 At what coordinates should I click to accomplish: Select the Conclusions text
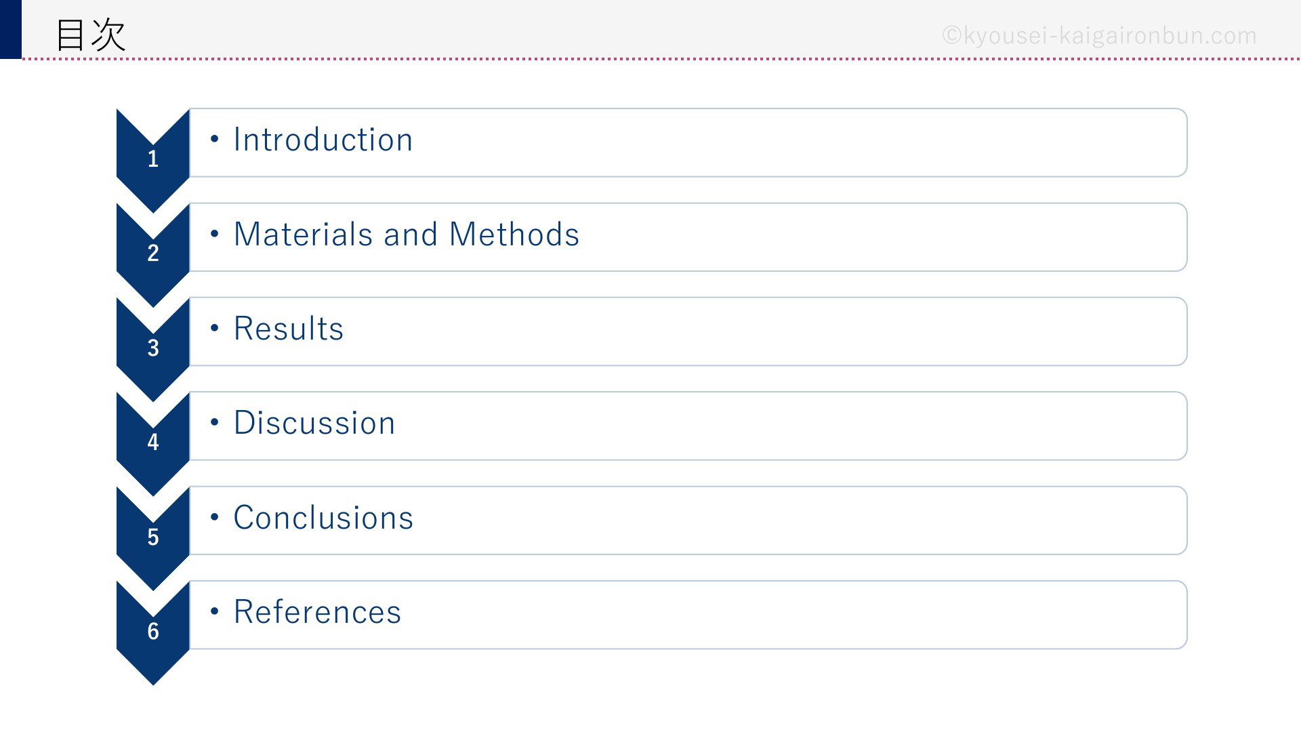coord(323,518)
